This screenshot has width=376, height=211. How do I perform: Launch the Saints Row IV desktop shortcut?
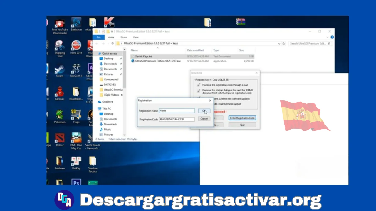coord(92,141)
